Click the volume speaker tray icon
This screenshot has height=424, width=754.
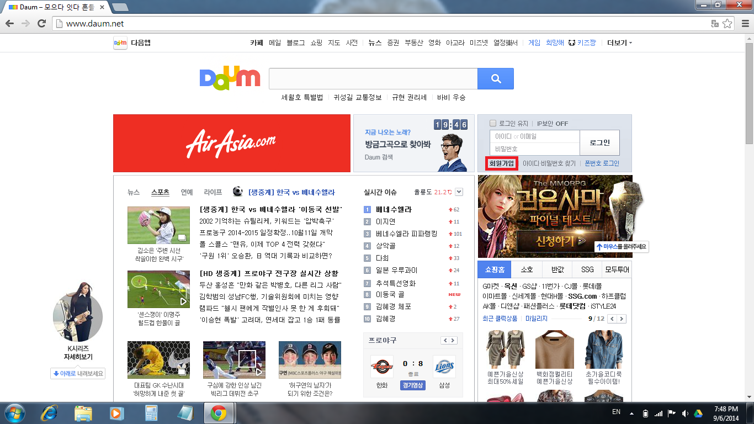click(x=684, y=414)
